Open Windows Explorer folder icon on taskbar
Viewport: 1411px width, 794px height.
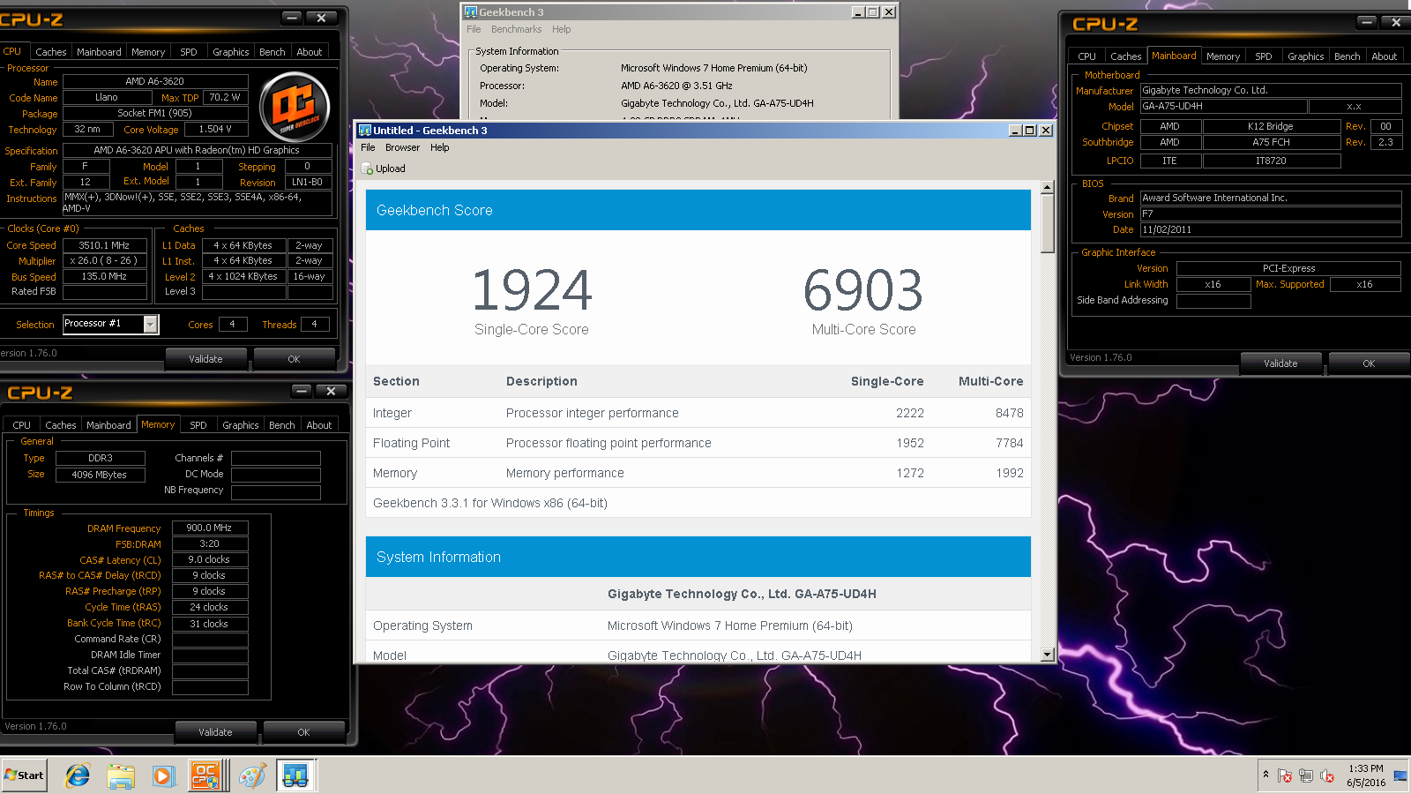click(121, 775)
